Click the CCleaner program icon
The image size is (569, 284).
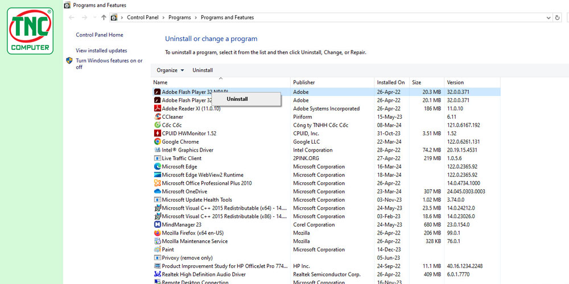[158, 116]
